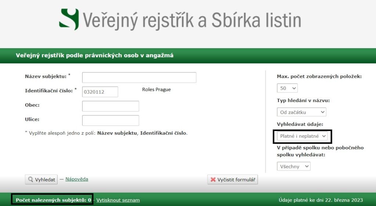376x206 pixels.
Task: Open the Platné i neplatné dropdown
Action: pos(302,136)
